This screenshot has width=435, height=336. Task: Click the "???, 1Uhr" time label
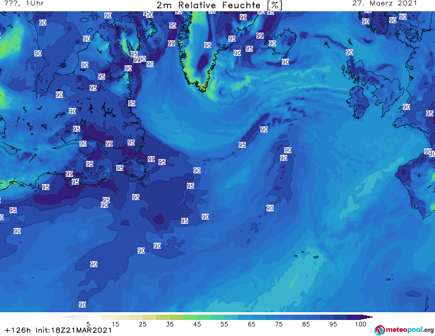coord(24,4)
